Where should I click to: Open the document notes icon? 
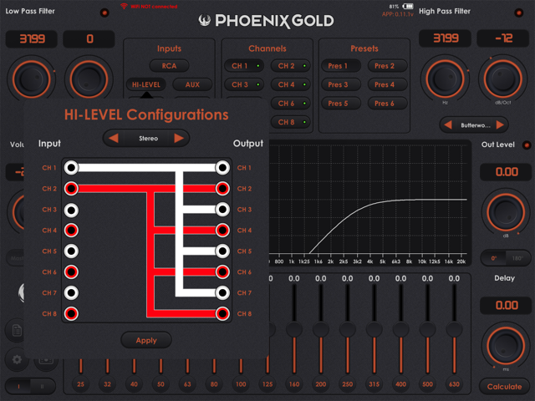pyautogui.click(x=17, y=330)
